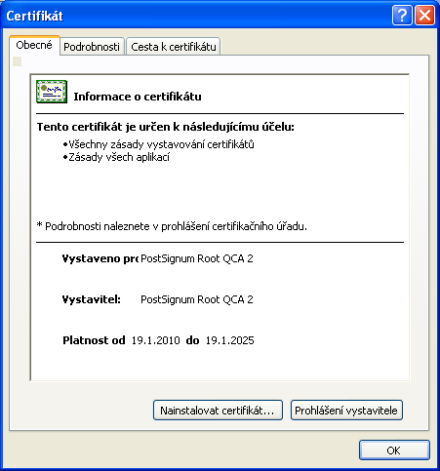Select the Obecné tab
The height and width of the screenshot is (471, 440).
pos(34,45)
